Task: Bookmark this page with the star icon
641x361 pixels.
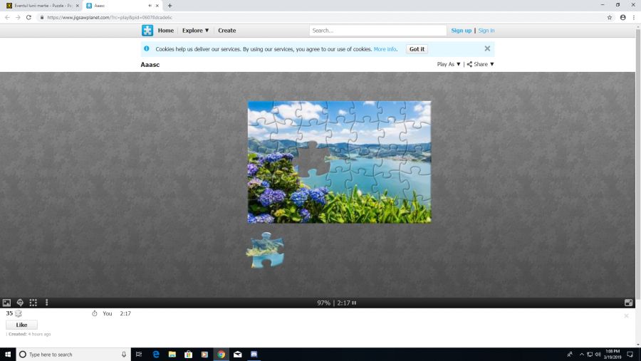Action: pos(610,17)
